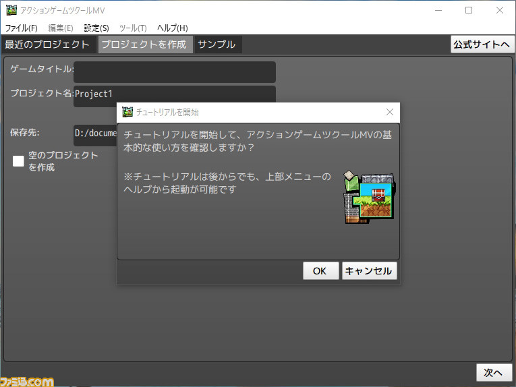This screenshot has height=387, width=516.
Task: Click the ※チュートリアルは後からでも note text
Action: pos(227,183)
